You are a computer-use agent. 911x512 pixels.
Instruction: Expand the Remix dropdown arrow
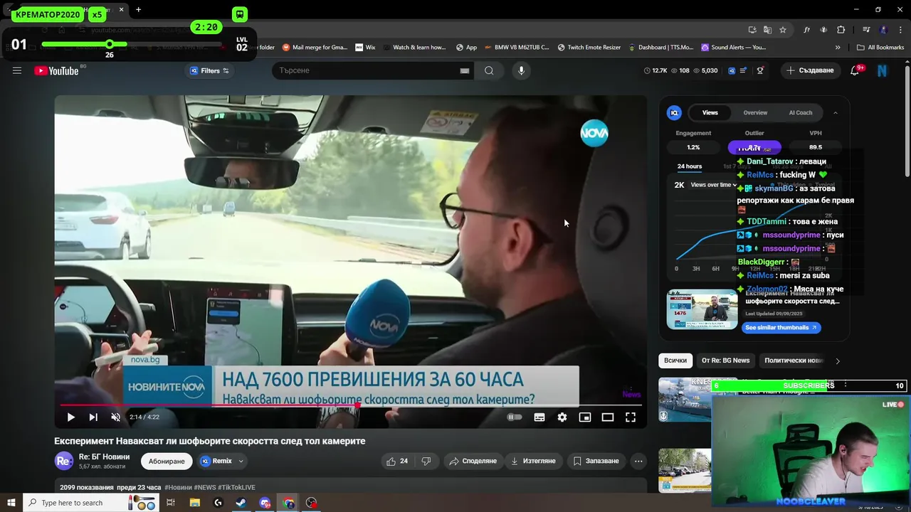[241, 461]
